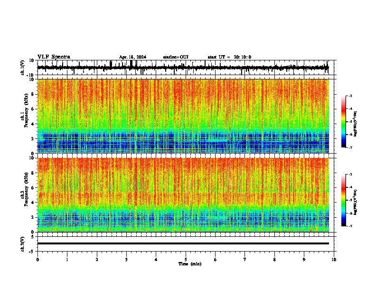Pick the ch.1 PSD color bar
The image size is (376, 291).
[343, 122]
